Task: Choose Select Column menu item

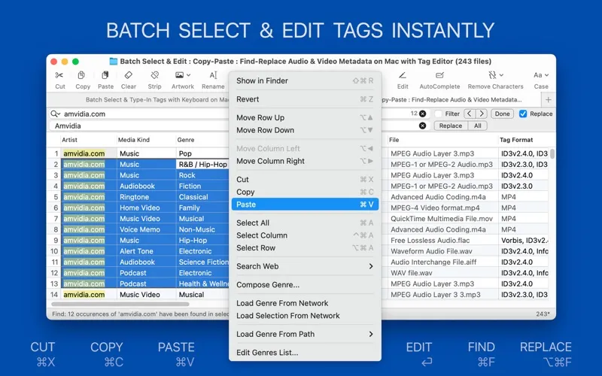Action: point(305,235)
